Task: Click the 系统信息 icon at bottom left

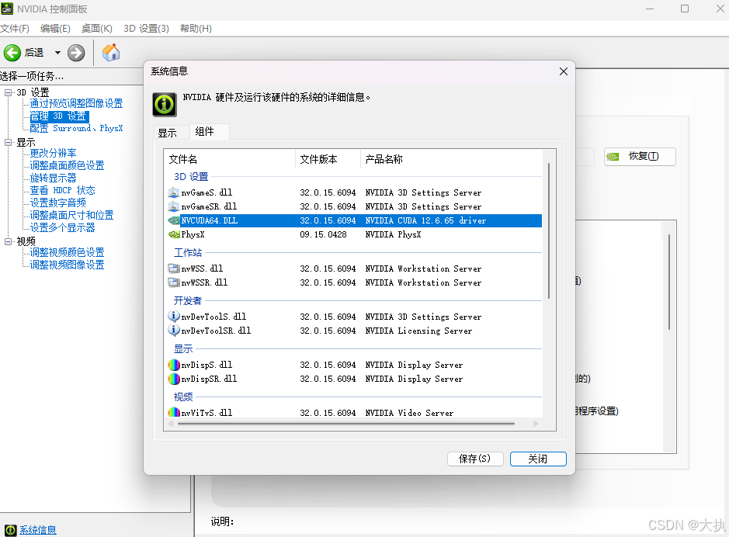Action: (11, 530)
